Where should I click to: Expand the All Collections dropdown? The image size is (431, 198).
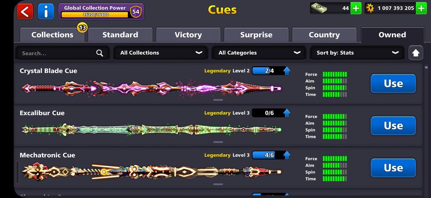click(161, 53)
